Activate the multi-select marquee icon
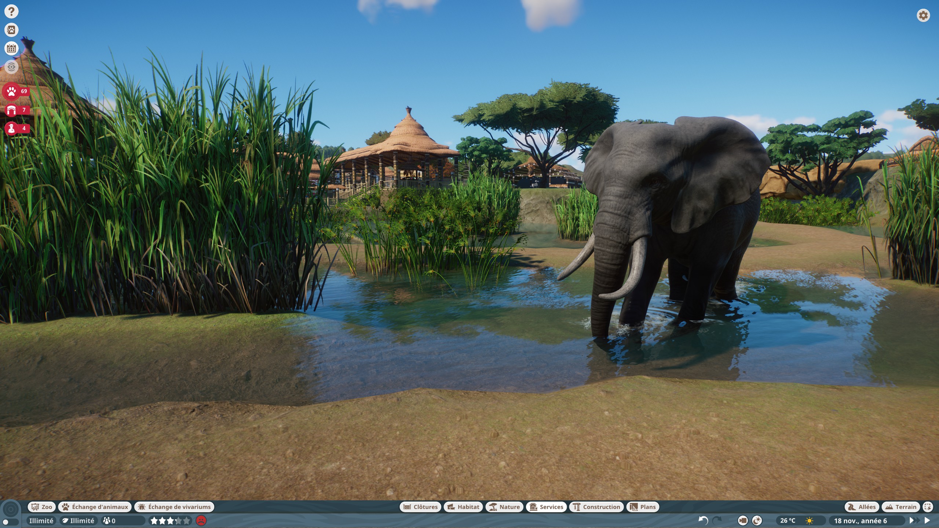Image resolution: width=939 pixels, height=528 pixels. (928, 507)
